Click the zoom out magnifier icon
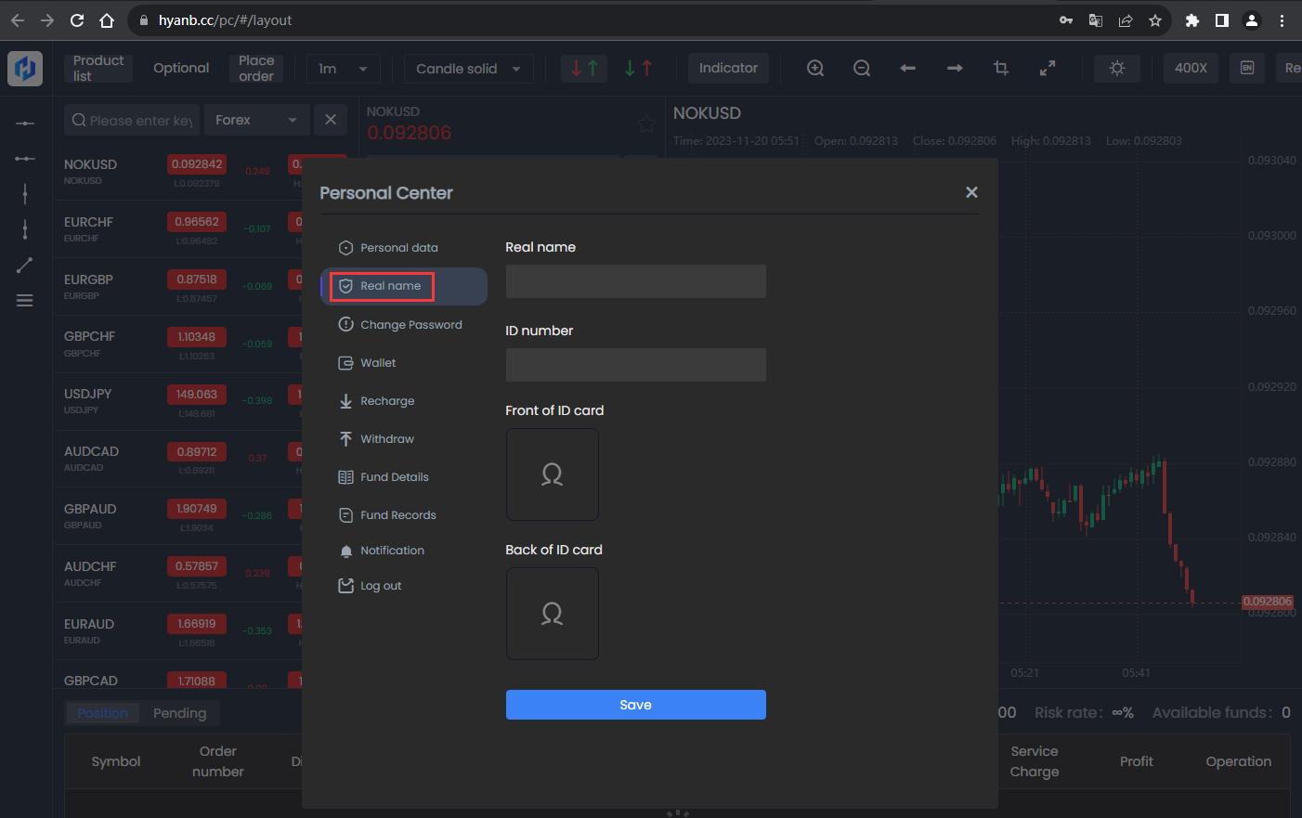This screenshot has height=818, width=1302. (x=862, y=68)
